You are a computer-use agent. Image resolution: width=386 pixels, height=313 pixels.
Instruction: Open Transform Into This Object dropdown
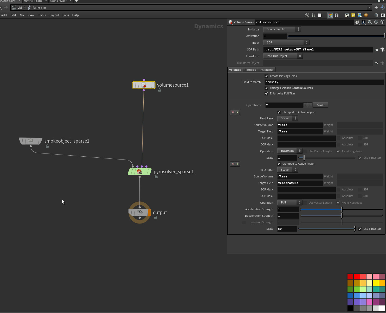click(x=283, y=56)
